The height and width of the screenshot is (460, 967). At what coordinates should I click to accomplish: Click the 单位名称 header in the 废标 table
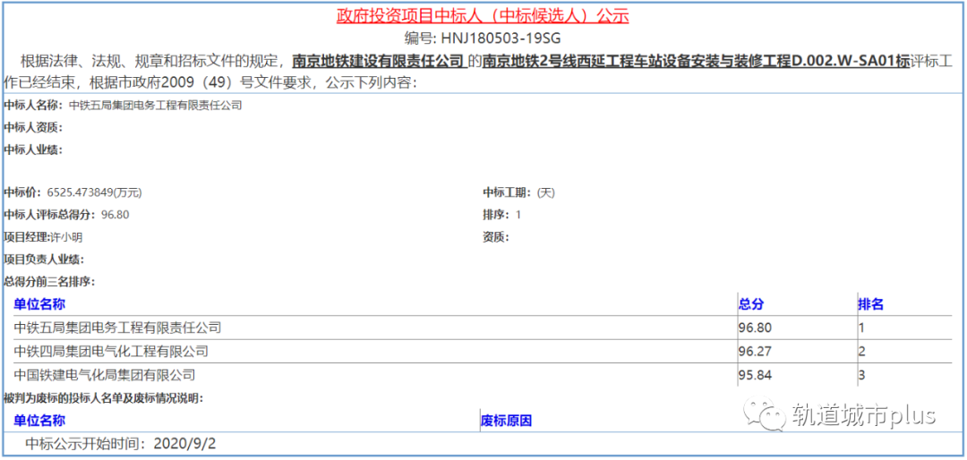39,422
